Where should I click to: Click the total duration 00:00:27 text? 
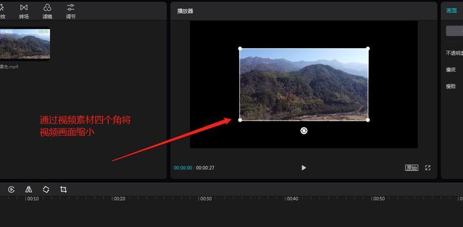[x=205, y=168]
